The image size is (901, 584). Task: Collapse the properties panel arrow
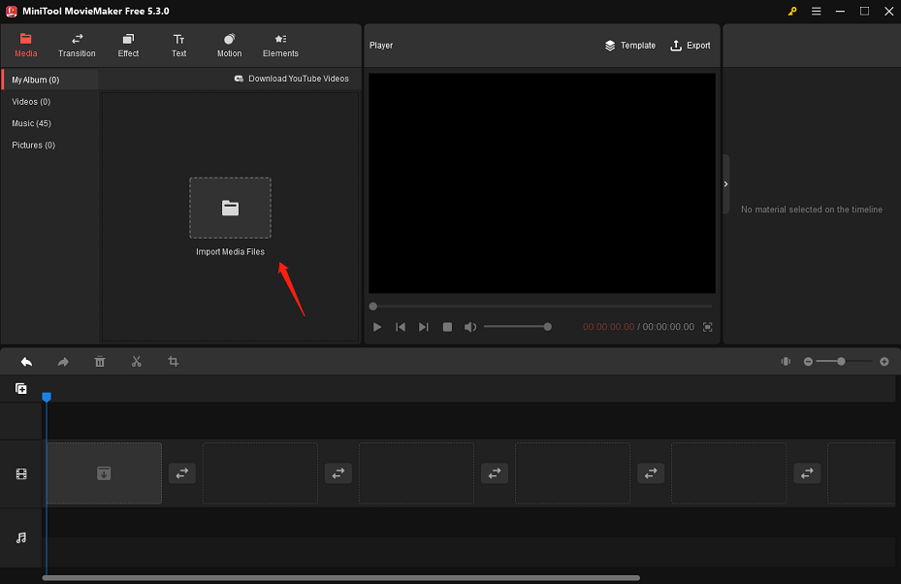click(725, 184)
